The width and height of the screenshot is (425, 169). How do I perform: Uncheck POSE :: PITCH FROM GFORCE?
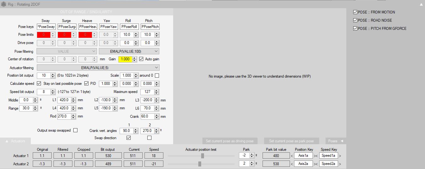pos(355,29)
